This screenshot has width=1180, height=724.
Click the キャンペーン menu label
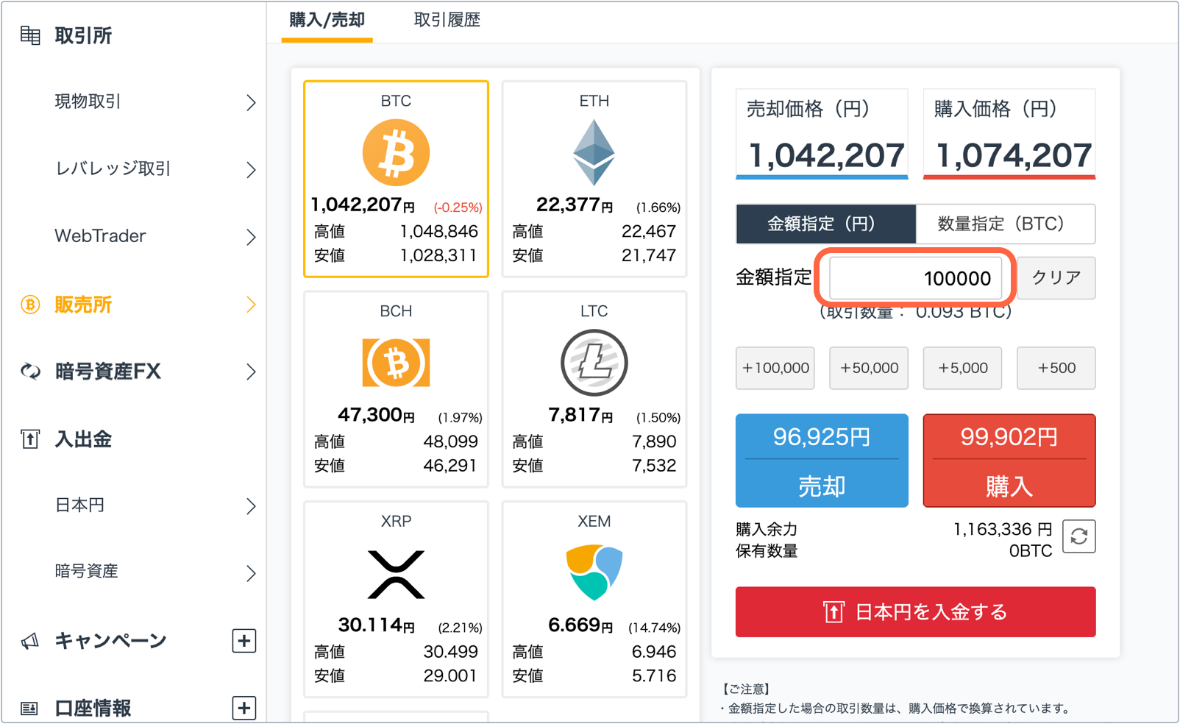click(110, 641)
